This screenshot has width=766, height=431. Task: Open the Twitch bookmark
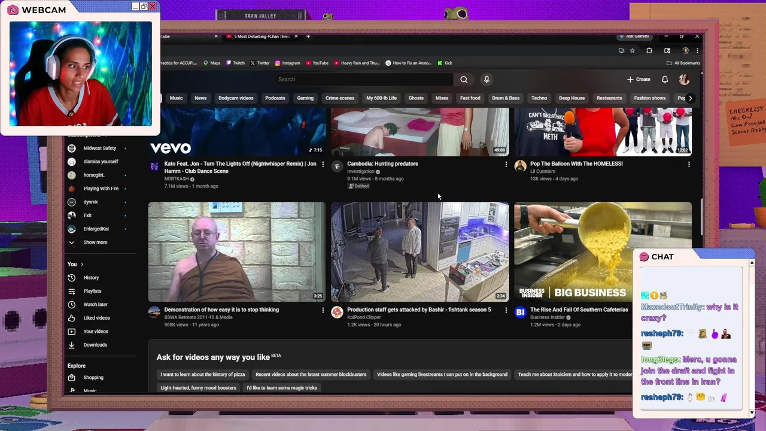click(235, 63)
